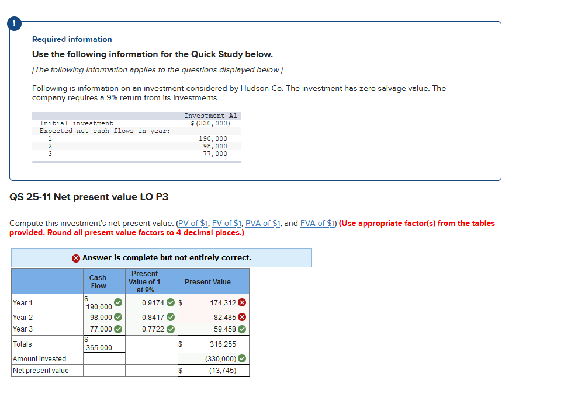The height and width of the screenshot is (408, 585).
Task: Click the Year 1 row label
Action: click(x=22, y=303)
